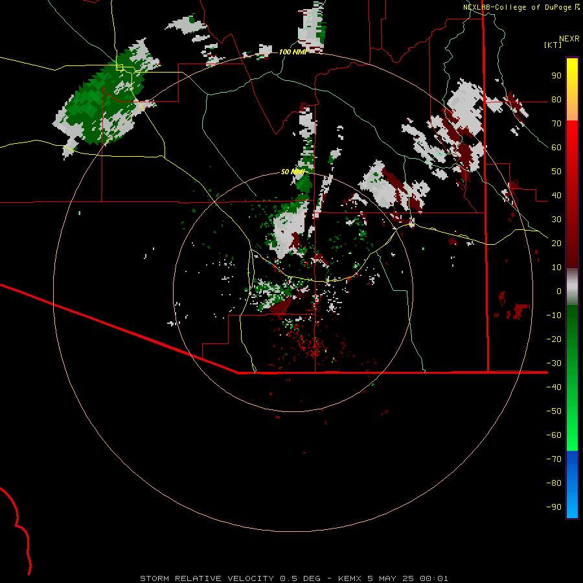Click the 60 value on velocity scale
583x583 pixels.
tap(556, 148)
